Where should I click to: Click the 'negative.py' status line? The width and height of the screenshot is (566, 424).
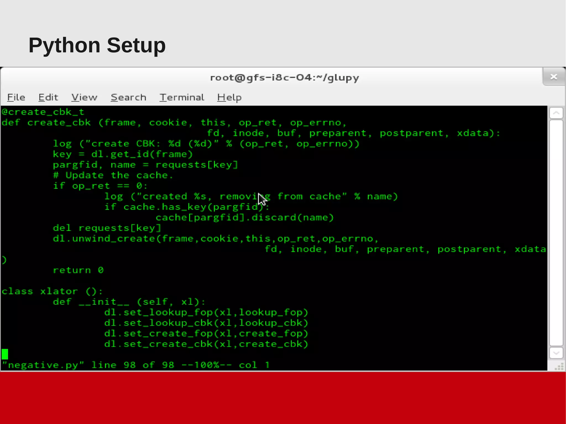pos(136,365)
